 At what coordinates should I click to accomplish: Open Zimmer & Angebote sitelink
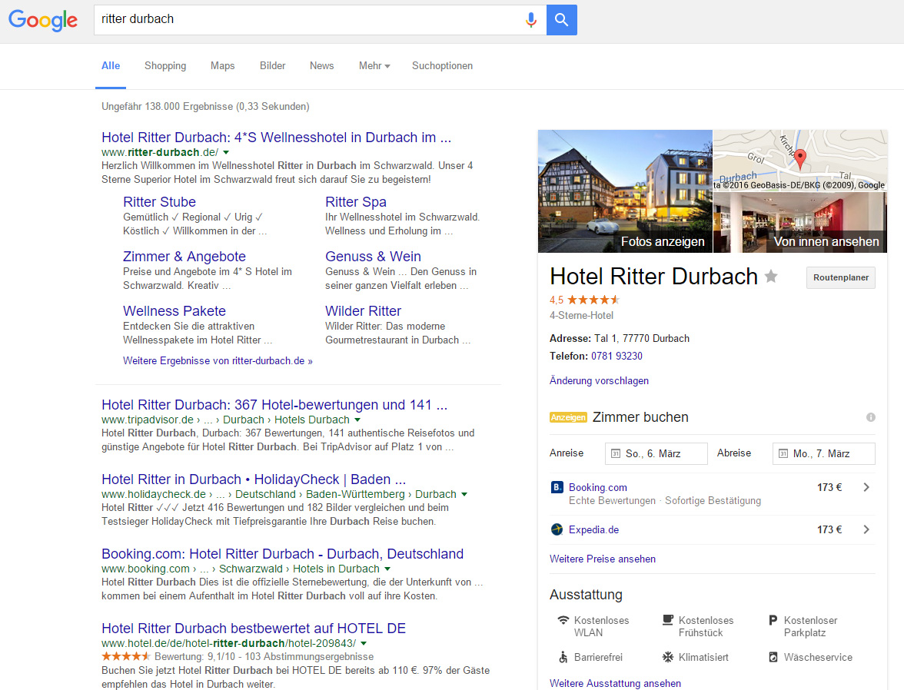184,257
